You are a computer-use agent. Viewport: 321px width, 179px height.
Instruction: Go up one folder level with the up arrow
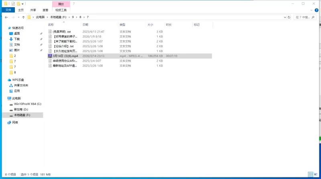click(23, 17)
